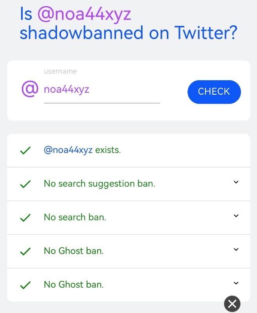
Task: Close the overlay with the dark X button
Action: pyautogui.click(x=232, y=304)
